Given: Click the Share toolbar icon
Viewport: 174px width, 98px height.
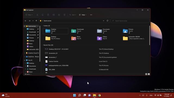Looking at the screenshot, I should point(59,15).
